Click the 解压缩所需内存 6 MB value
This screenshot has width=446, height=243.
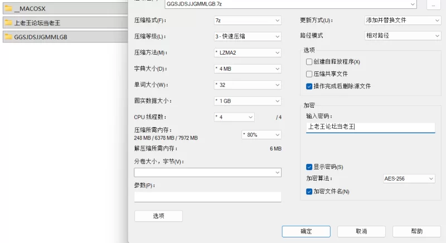click(x=275, y=149)
